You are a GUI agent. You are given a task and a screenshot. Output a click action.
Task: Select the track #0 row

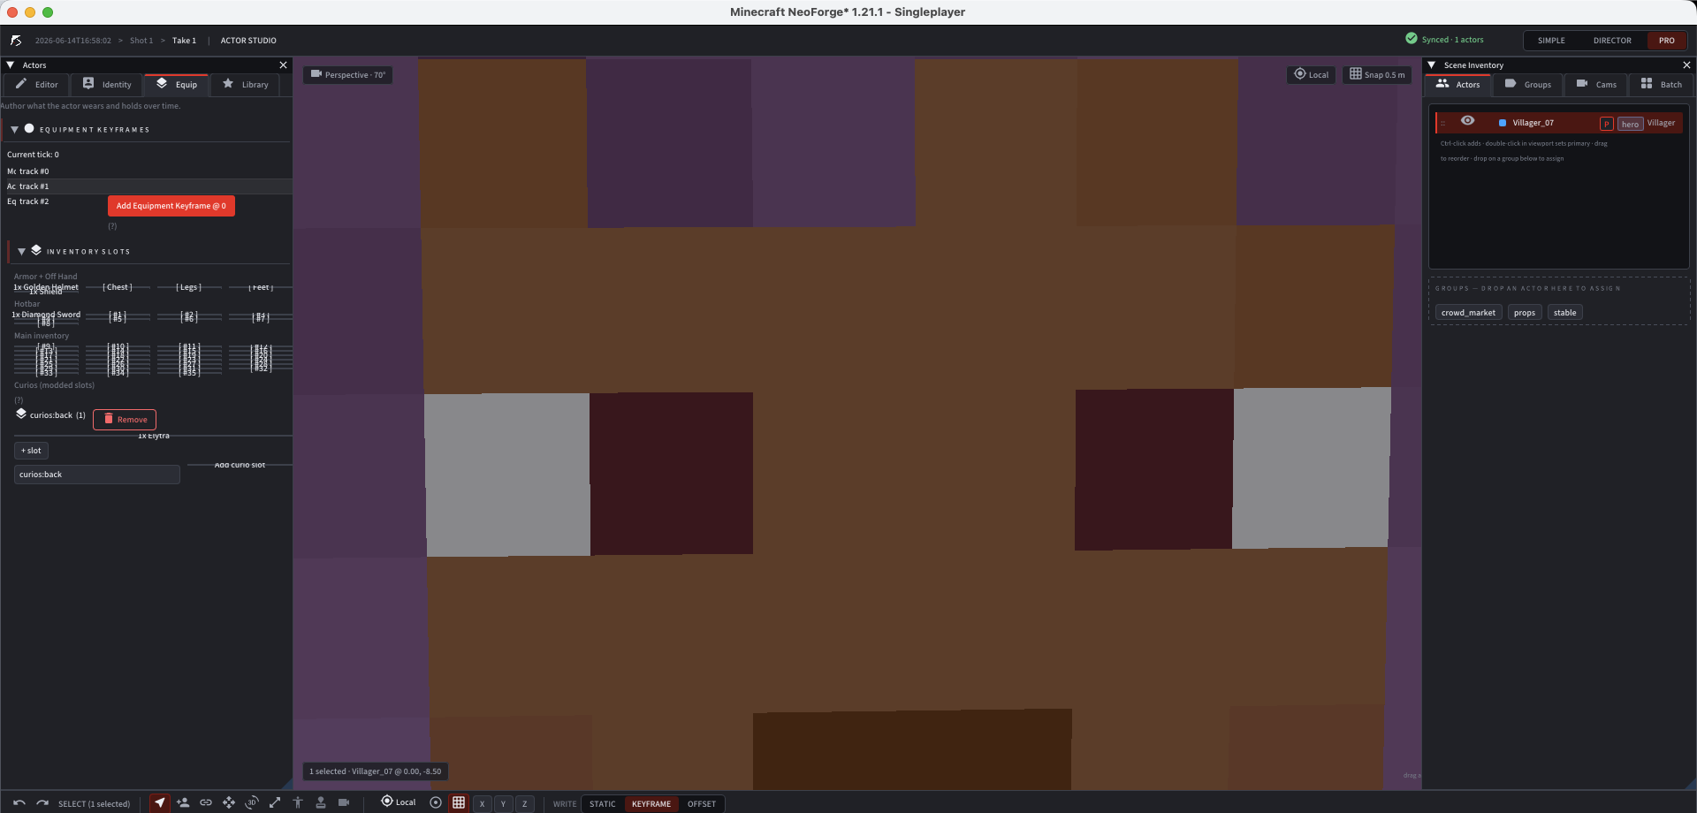(x=146, y=171)
